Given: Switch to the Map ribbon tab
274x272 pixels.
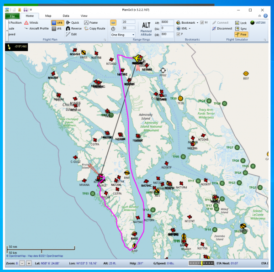Looking at the screenshot, I should [48, 16].
